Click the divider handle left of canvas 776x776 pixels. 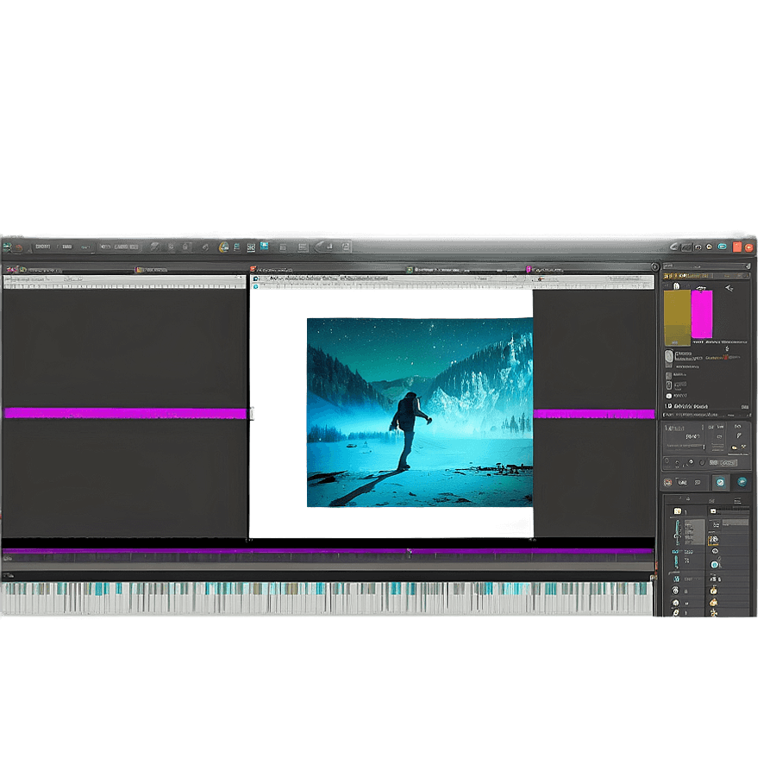252,414
